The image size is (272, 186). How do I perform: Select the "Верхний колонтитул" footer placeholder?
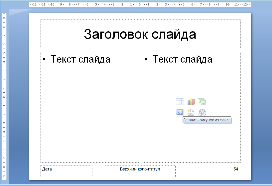140,171
